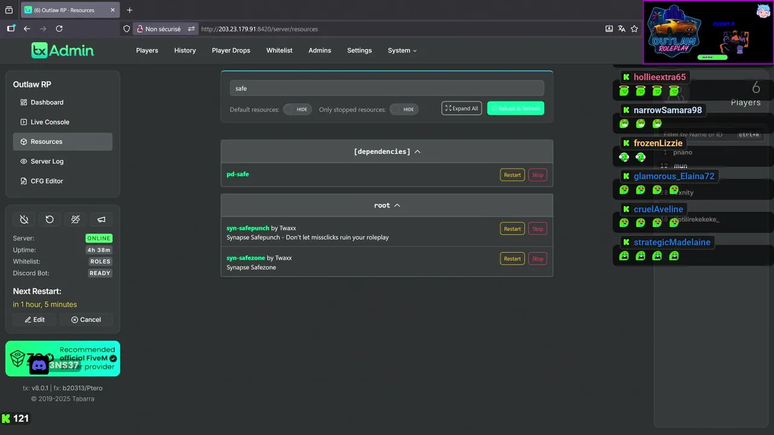Bookmark the page with the star icon
This screenshot has width=774, height=435.
634,29
